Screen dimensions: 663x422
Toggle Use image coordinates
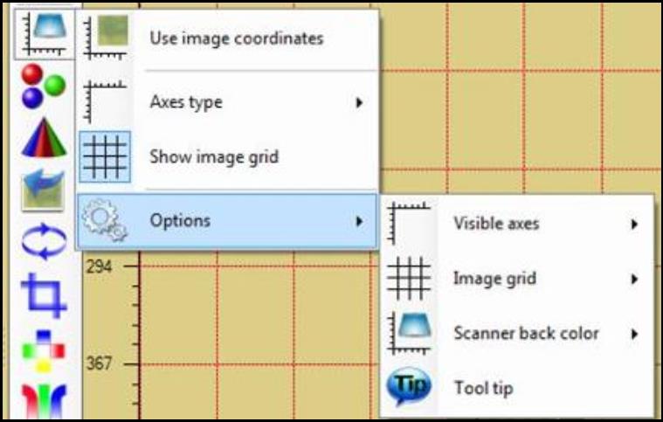point(227,38)
